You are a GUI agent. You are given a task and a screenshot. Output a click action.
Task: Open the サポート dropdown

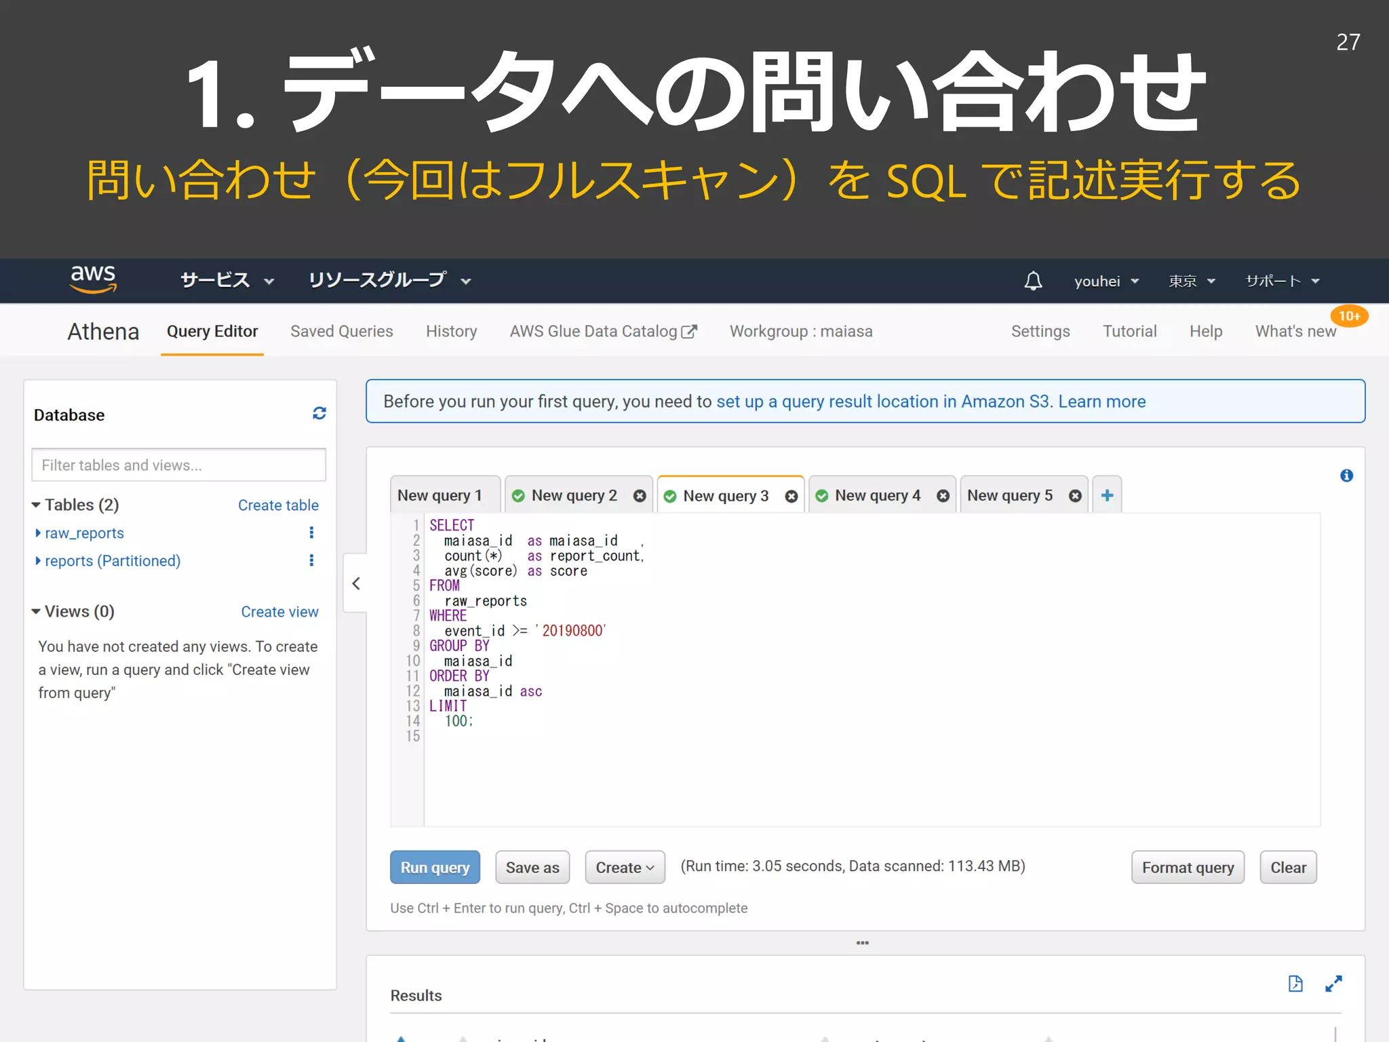pyautogui.click(x=1283, y=281)
